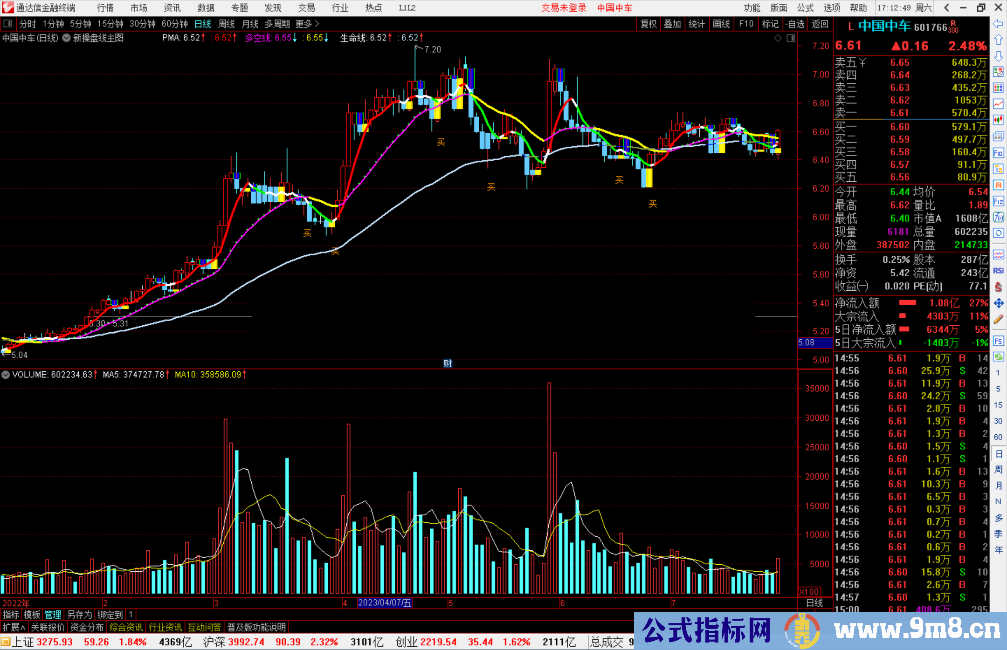Toggle the 新操盘线主图 indicator dropdown
Screen dimensions: 1007x650
[67, 38]
